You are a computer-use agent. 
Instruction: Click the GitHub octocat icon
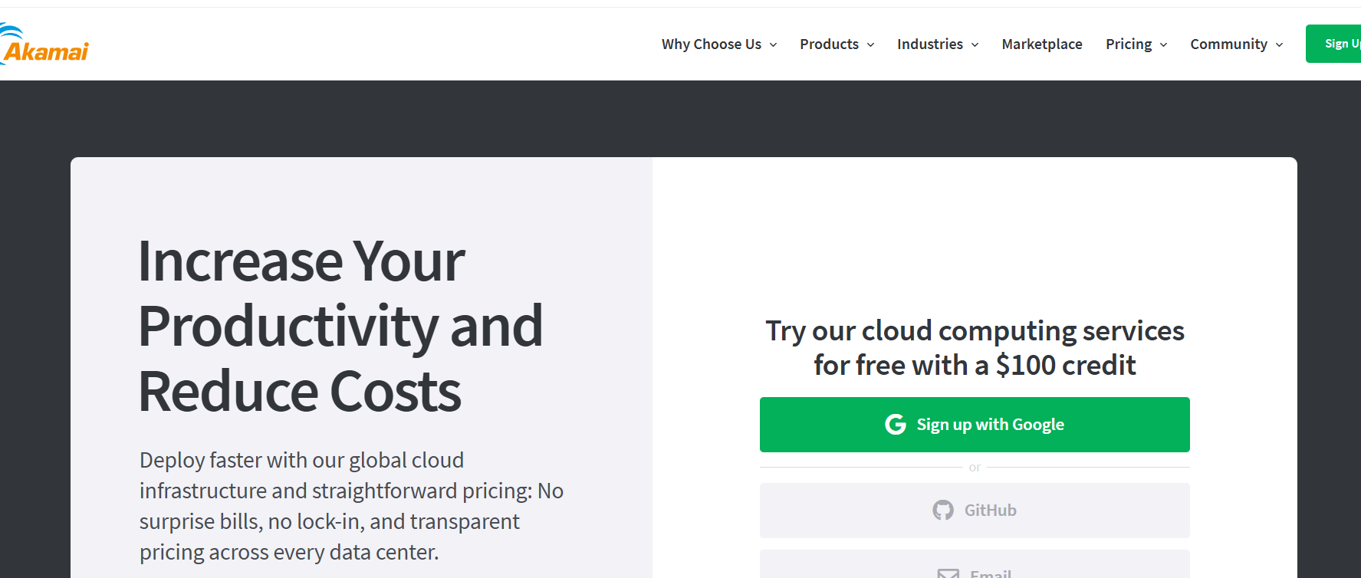pos(942,511)
